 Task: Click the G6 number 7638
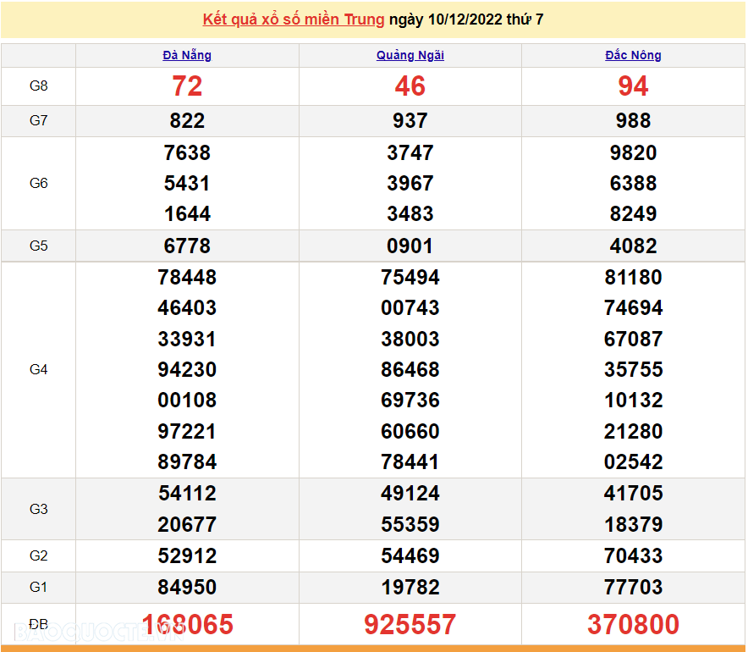click(x=187, y=153)
